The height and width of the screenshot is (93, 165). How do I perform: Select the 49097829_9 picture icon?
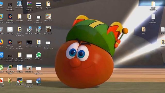point(48,16)
